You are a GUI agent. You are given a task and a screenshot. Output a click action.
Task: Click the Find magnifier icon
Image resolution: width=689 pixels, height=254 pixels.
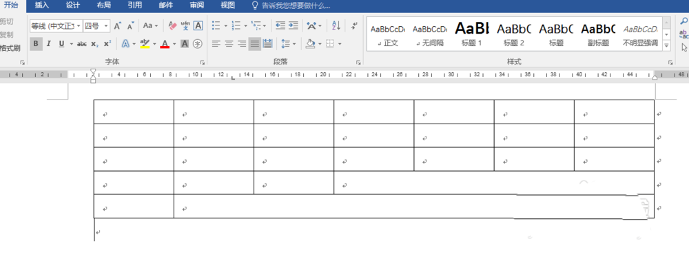684,21
